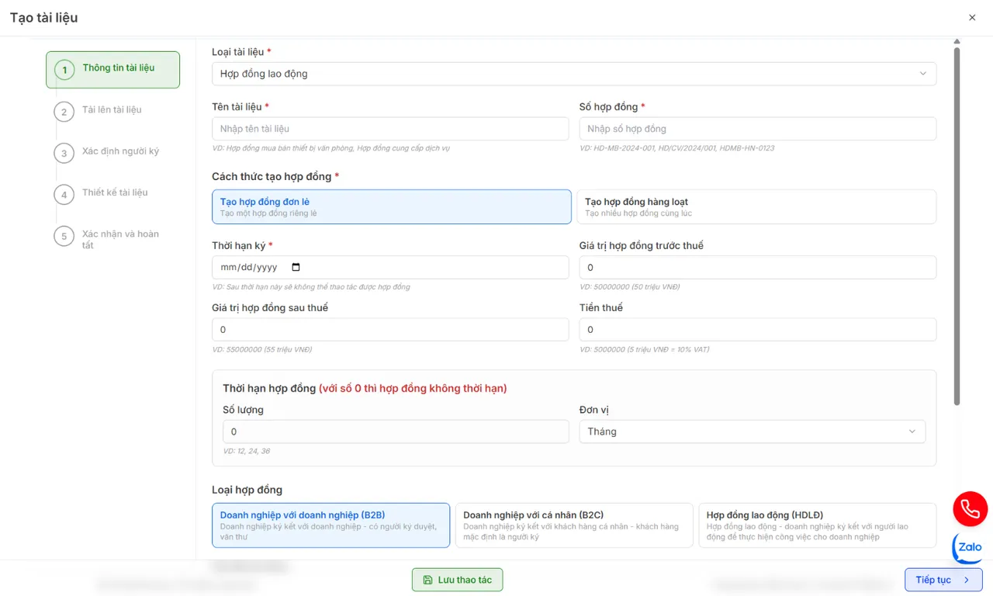This screenshot has height=596, width=993.
Task: Select Tạo hợp đồng hàng loạt option
Action: click(x=756, y=206)
